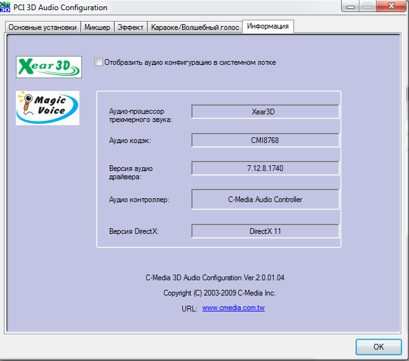Click the 7.12.8.1740 driver version field
The height and width of the screenshot is (361, 409).
coord(265,168)
